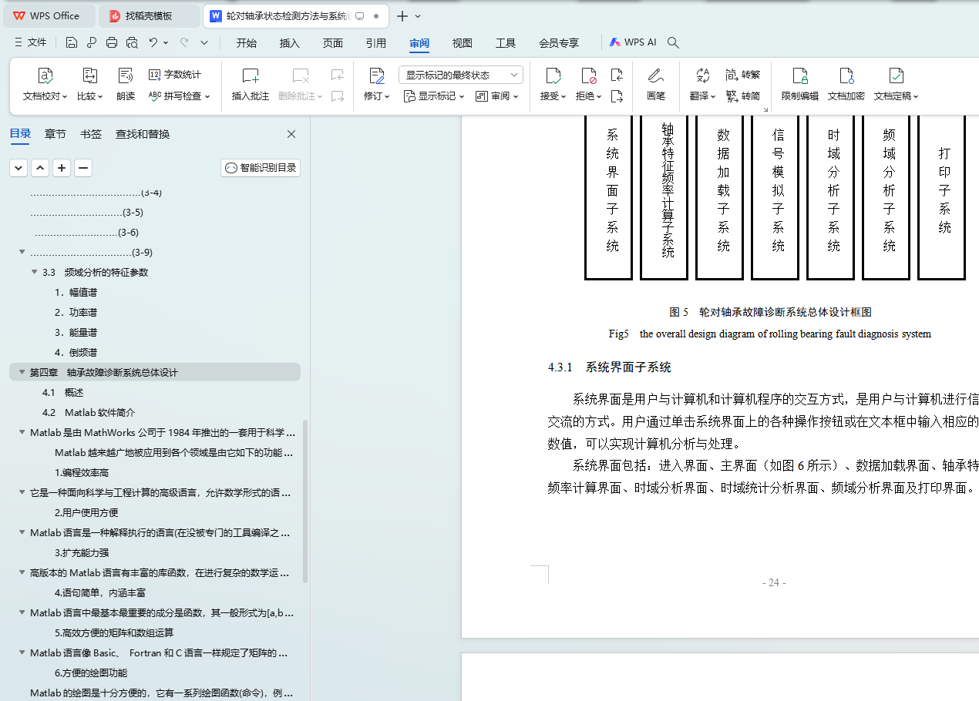The image size is (979, 701).
Task: Open WPS AI assistant
Action: (633, 43)
